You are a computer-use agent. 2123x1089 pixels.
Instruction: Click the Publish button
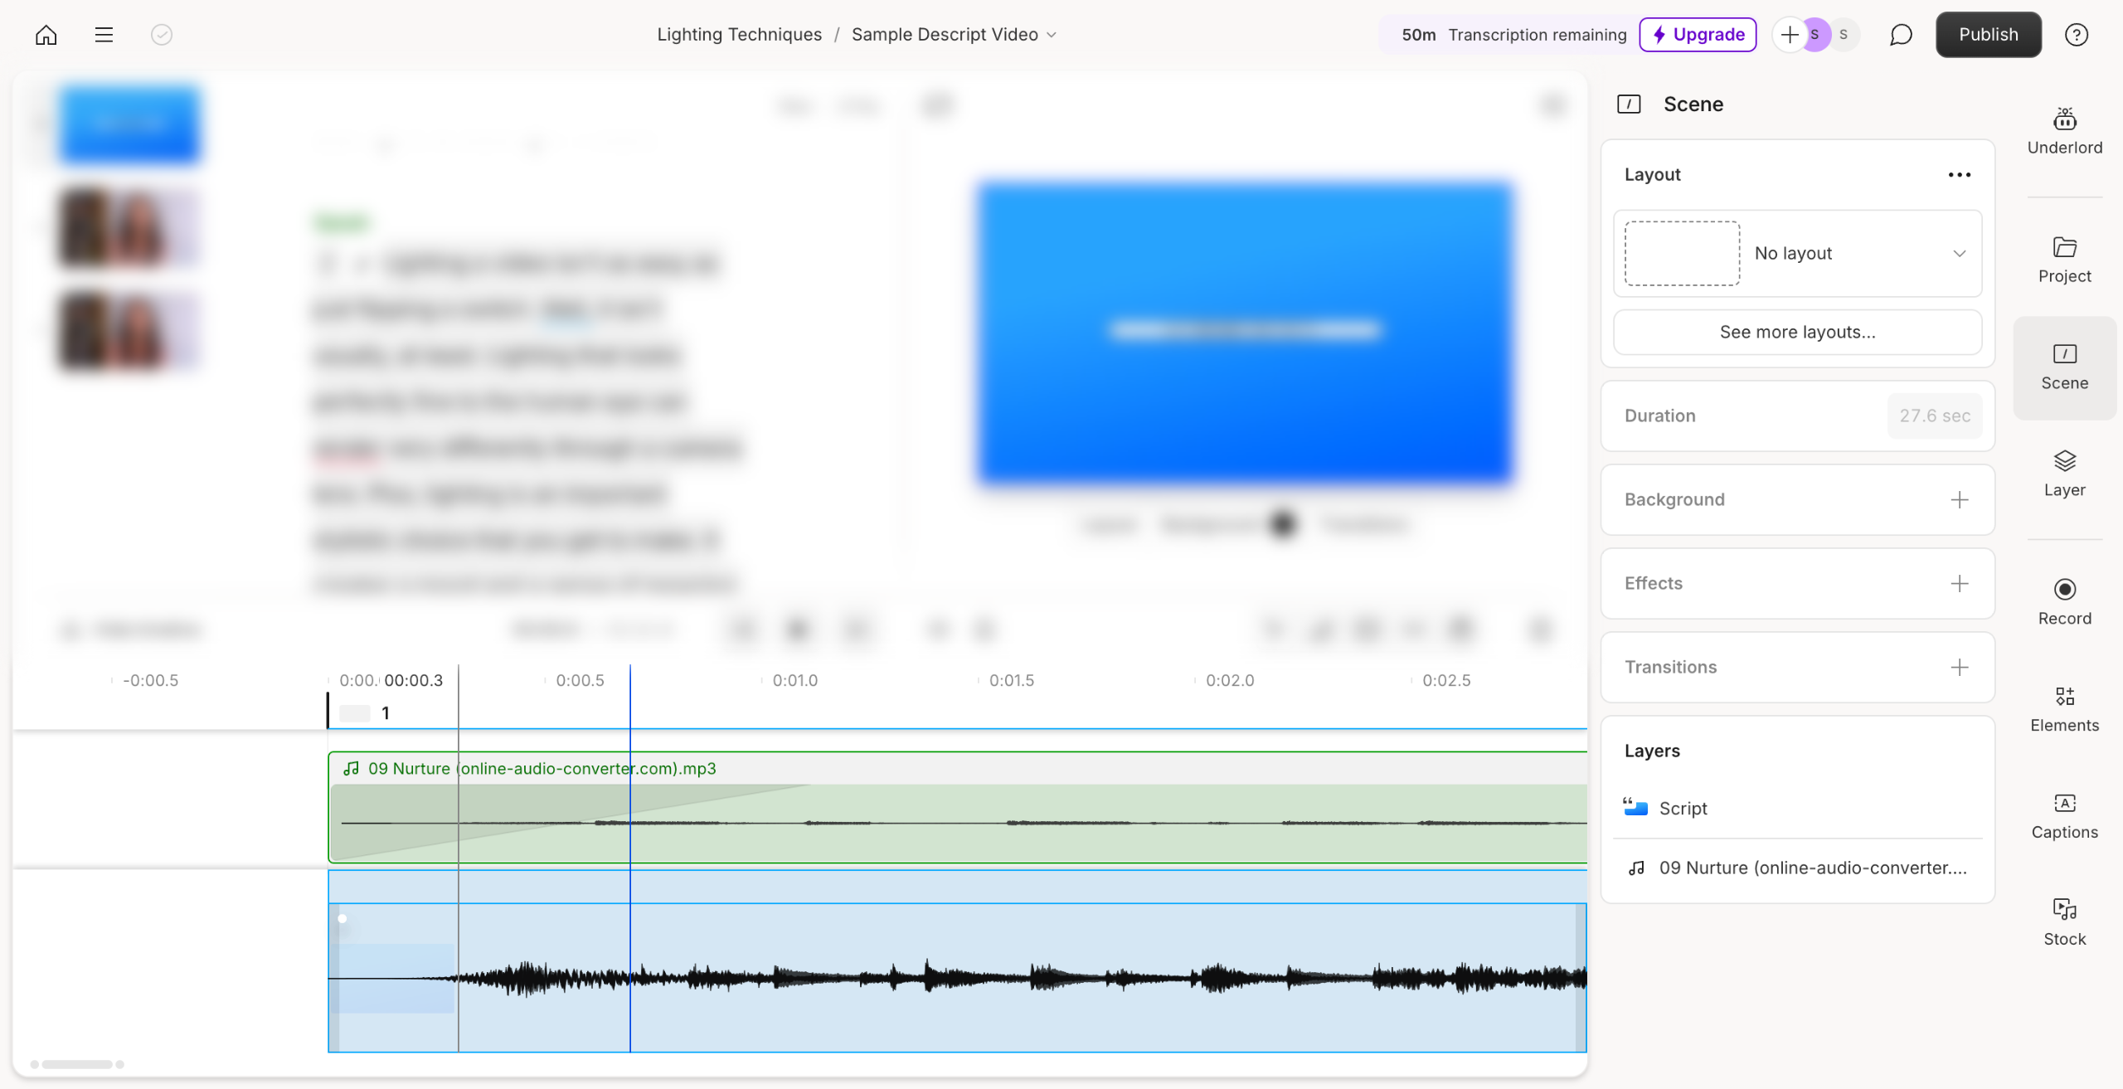pos(1988,35)
